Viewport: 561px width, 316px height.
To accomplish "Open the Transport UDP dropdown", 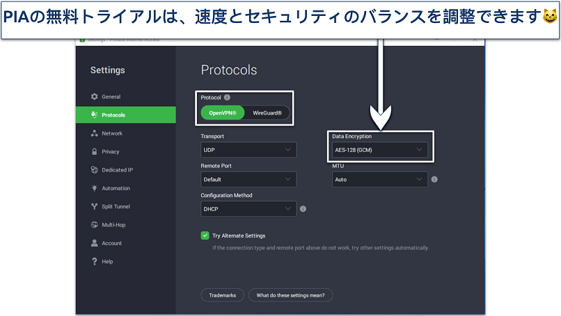I will 248,149.
